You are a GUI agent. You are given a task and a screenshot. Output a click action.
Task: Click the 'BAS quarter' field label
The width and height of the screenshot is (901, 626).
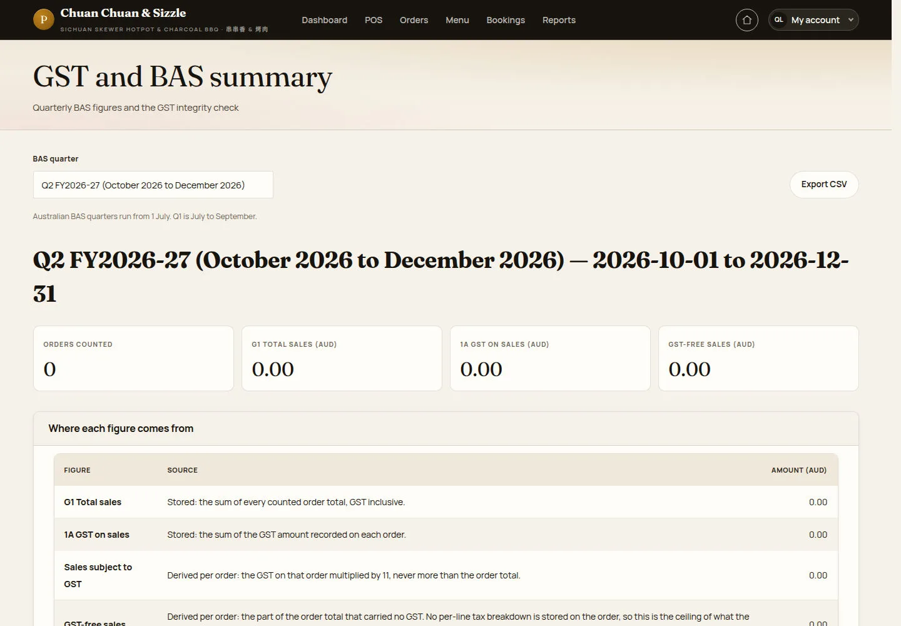point(56,159)
